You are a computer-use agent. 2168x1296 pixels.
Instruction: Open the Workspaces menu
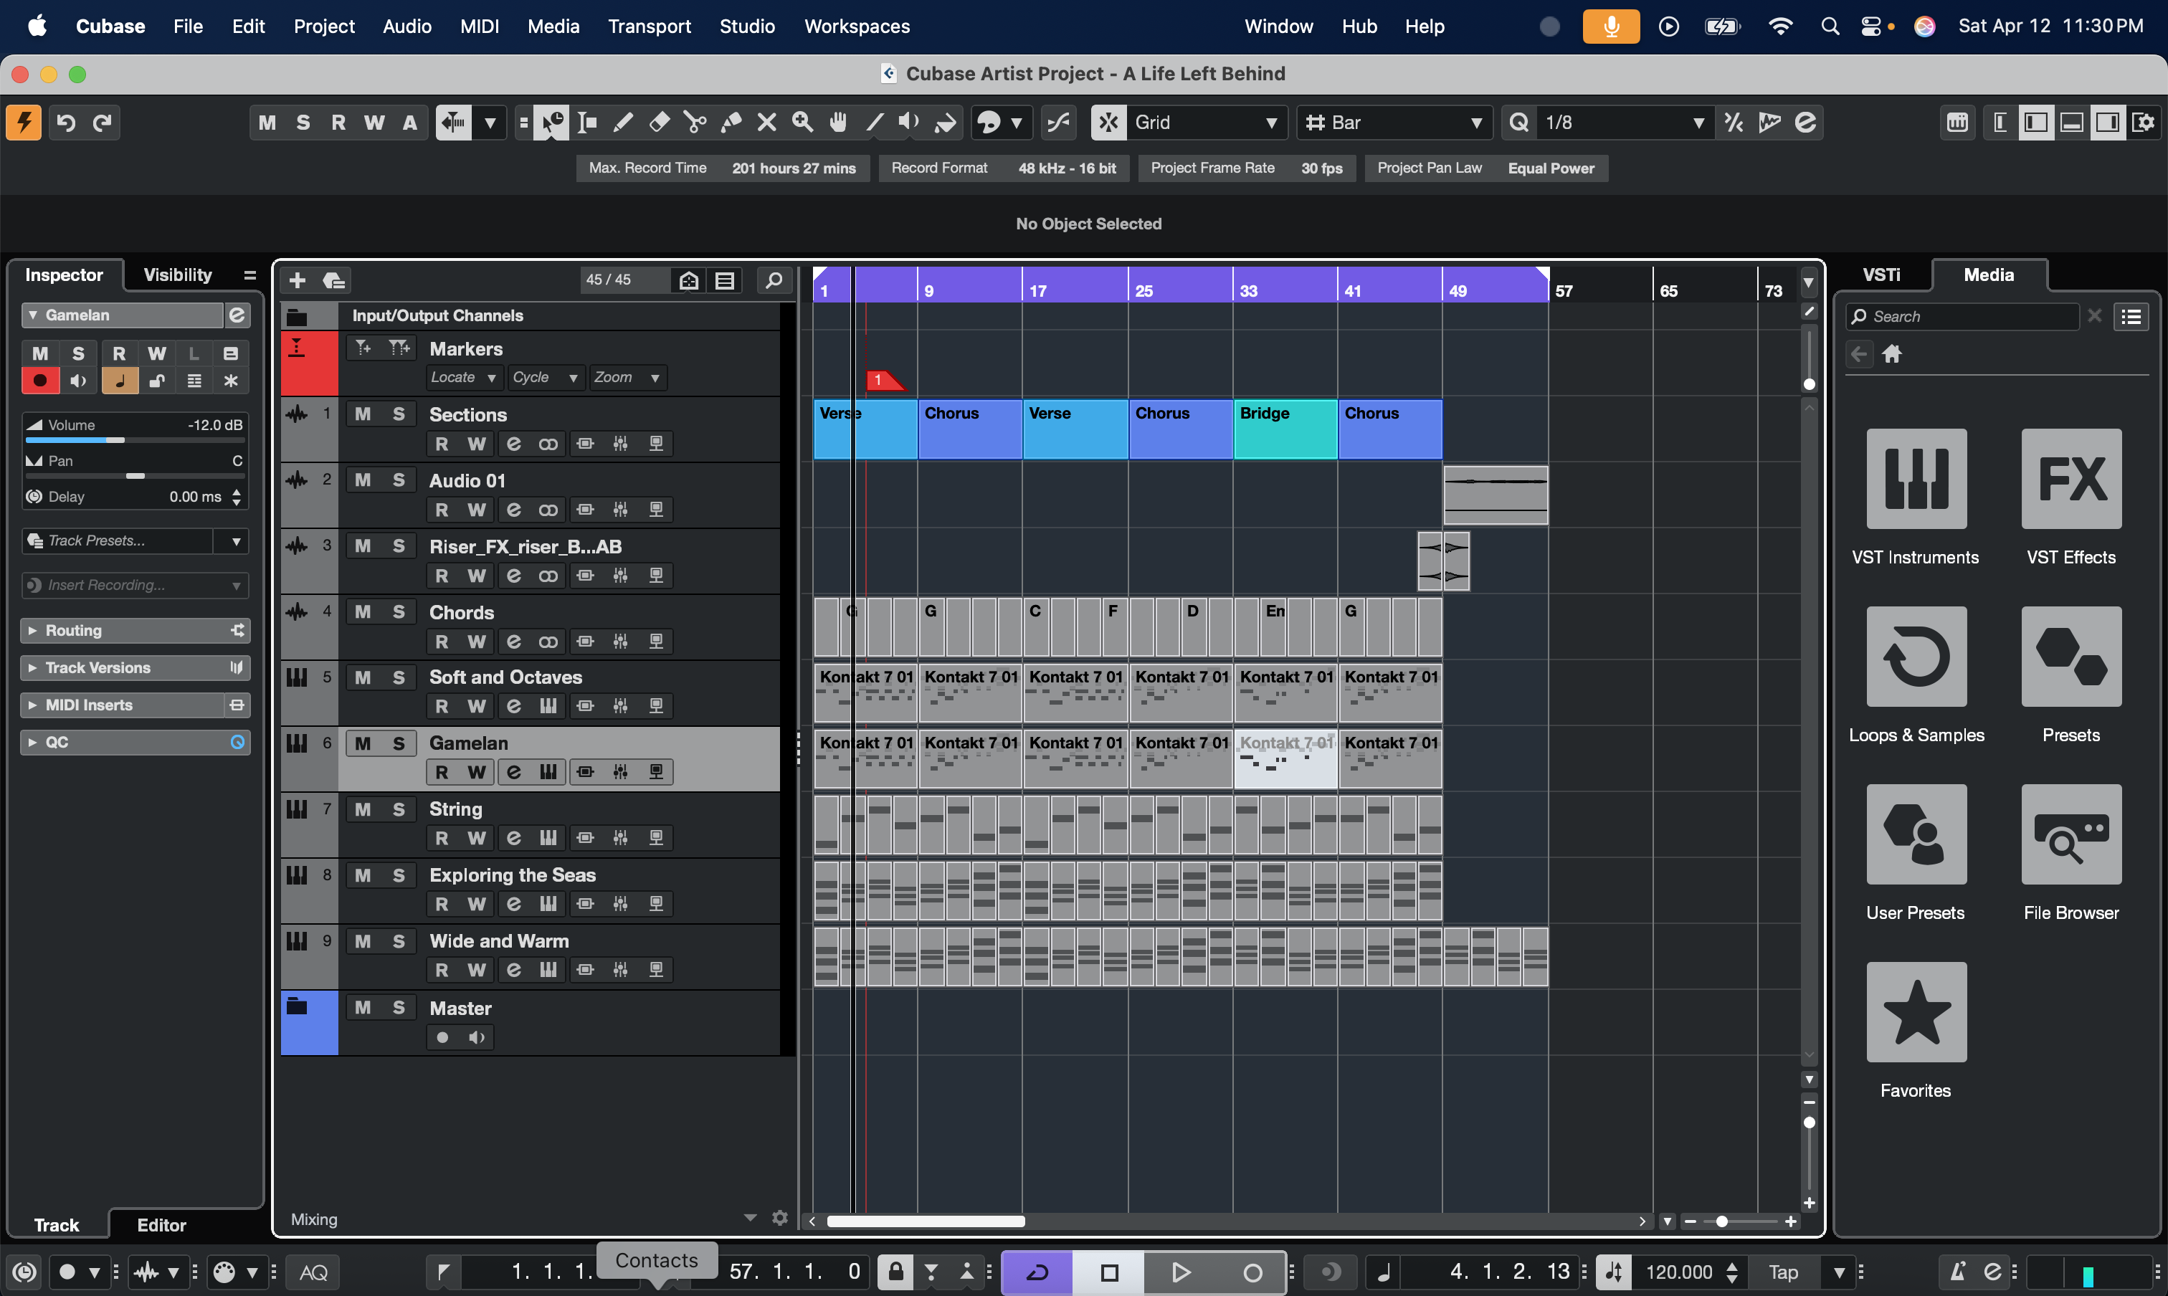(x=857, y=27)
